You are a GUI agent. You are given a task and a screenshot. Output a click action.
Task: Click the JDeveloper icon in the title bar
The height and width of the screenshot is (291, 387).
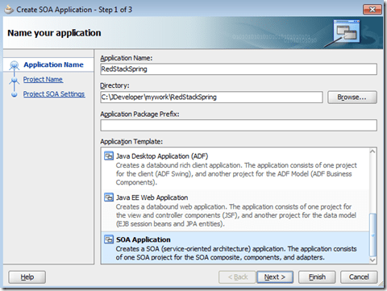(9, 10)
